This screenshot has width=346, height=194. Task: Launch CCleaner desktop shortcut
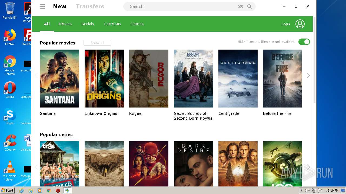(10, 143)
